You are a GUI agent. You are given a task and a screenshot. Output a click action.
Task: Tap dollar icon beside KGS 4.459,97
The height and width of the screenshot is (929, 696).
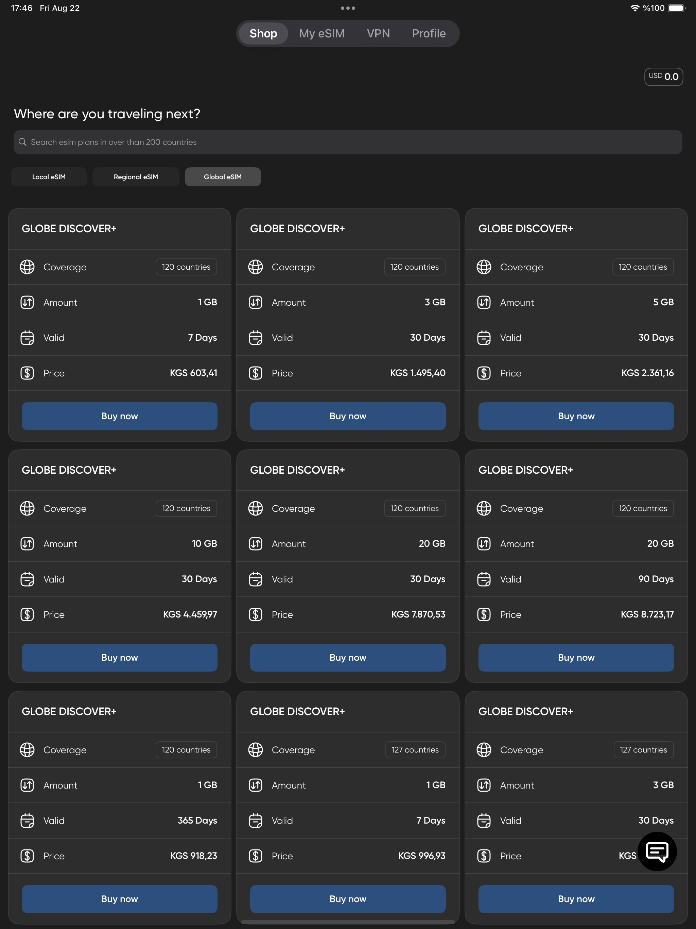27,614
